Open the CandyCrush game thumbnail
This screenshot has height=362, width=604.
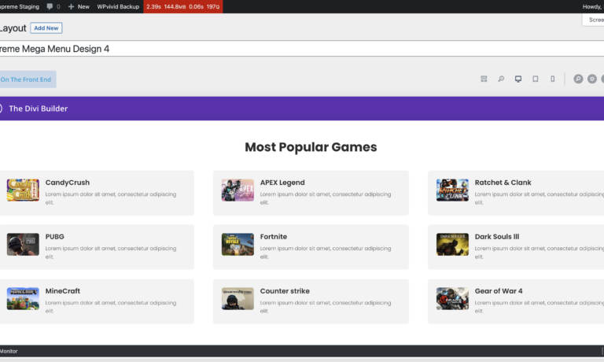click(23, 190)
